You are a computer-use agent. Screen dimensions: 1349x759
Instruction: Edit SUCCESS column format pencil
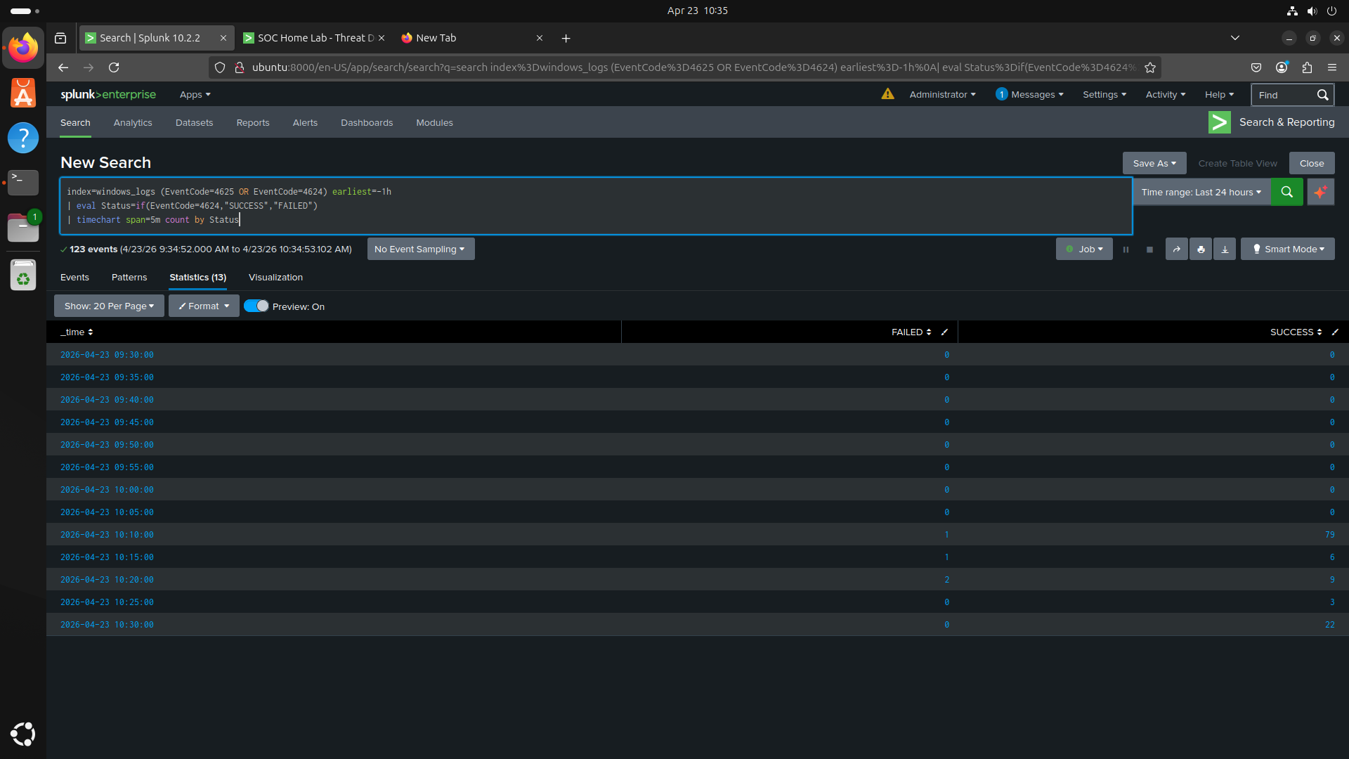(1335, 332)
